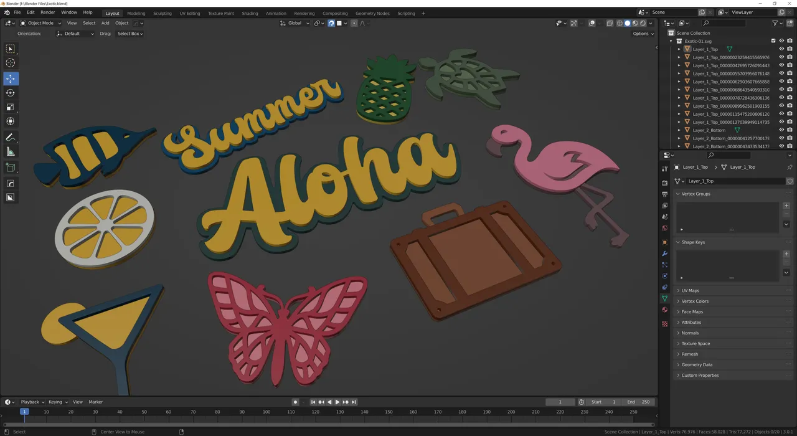The width and height of the screenshot is (797, 436).
Task: Select the Scale tool
Action: pos(11,107)
